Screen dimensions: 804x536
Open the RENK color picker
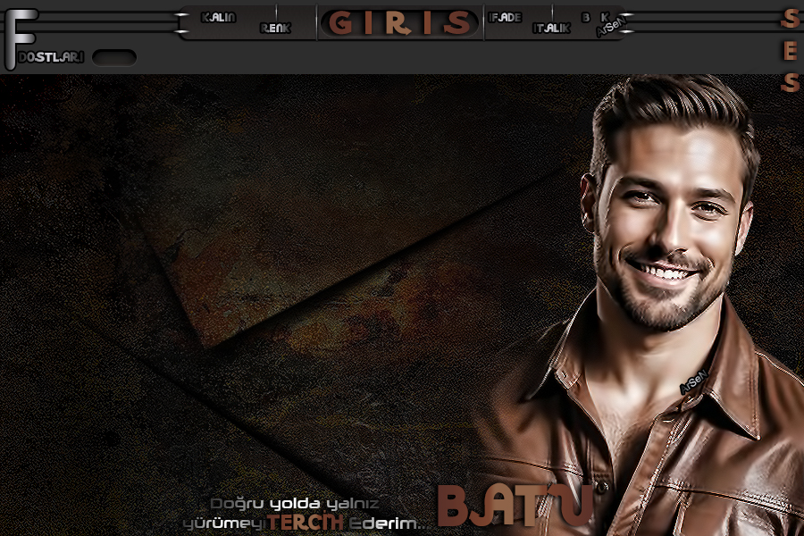275,29
